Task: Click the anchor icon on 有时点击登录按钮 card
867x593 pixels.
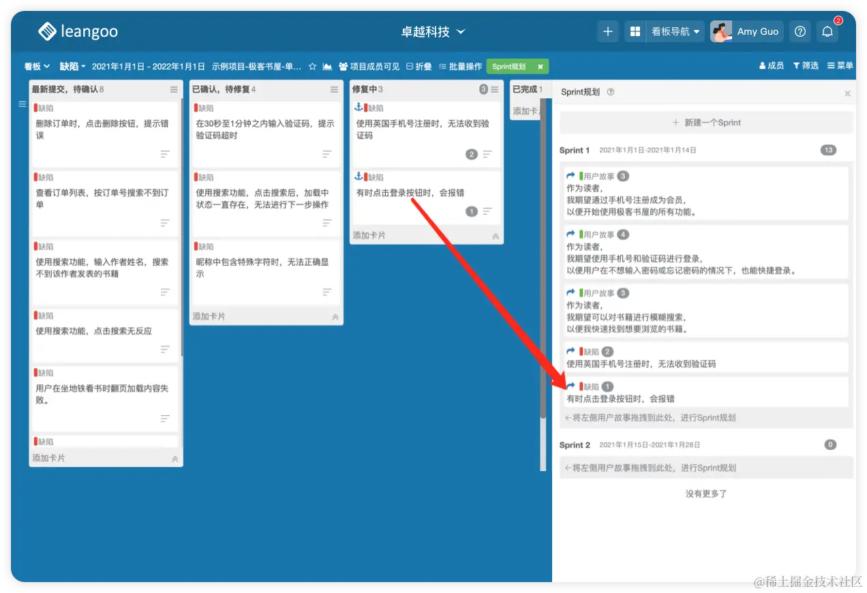Action: (x=359, y=177)
